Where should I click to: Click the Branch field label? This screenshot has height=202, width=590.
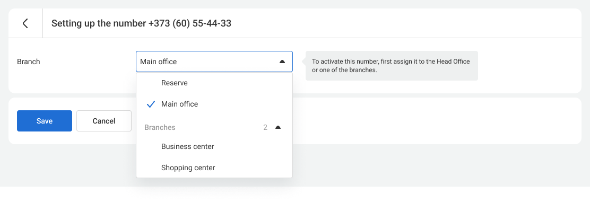click(29, 62)
